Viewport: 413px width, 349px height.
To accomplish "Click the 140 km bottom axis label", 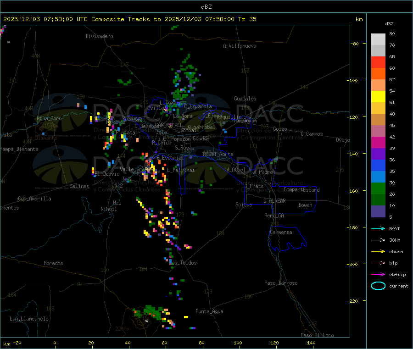I will pyautogui.click(x=311, y=343).
